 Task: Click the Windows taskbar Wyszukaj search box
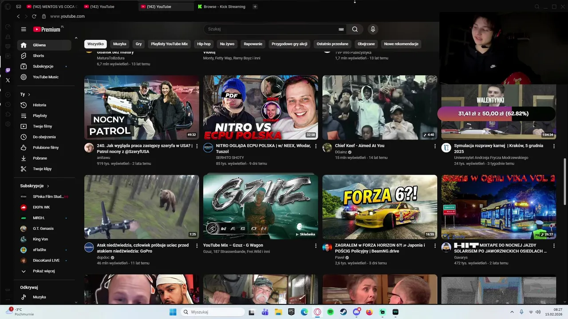(212, 312)
